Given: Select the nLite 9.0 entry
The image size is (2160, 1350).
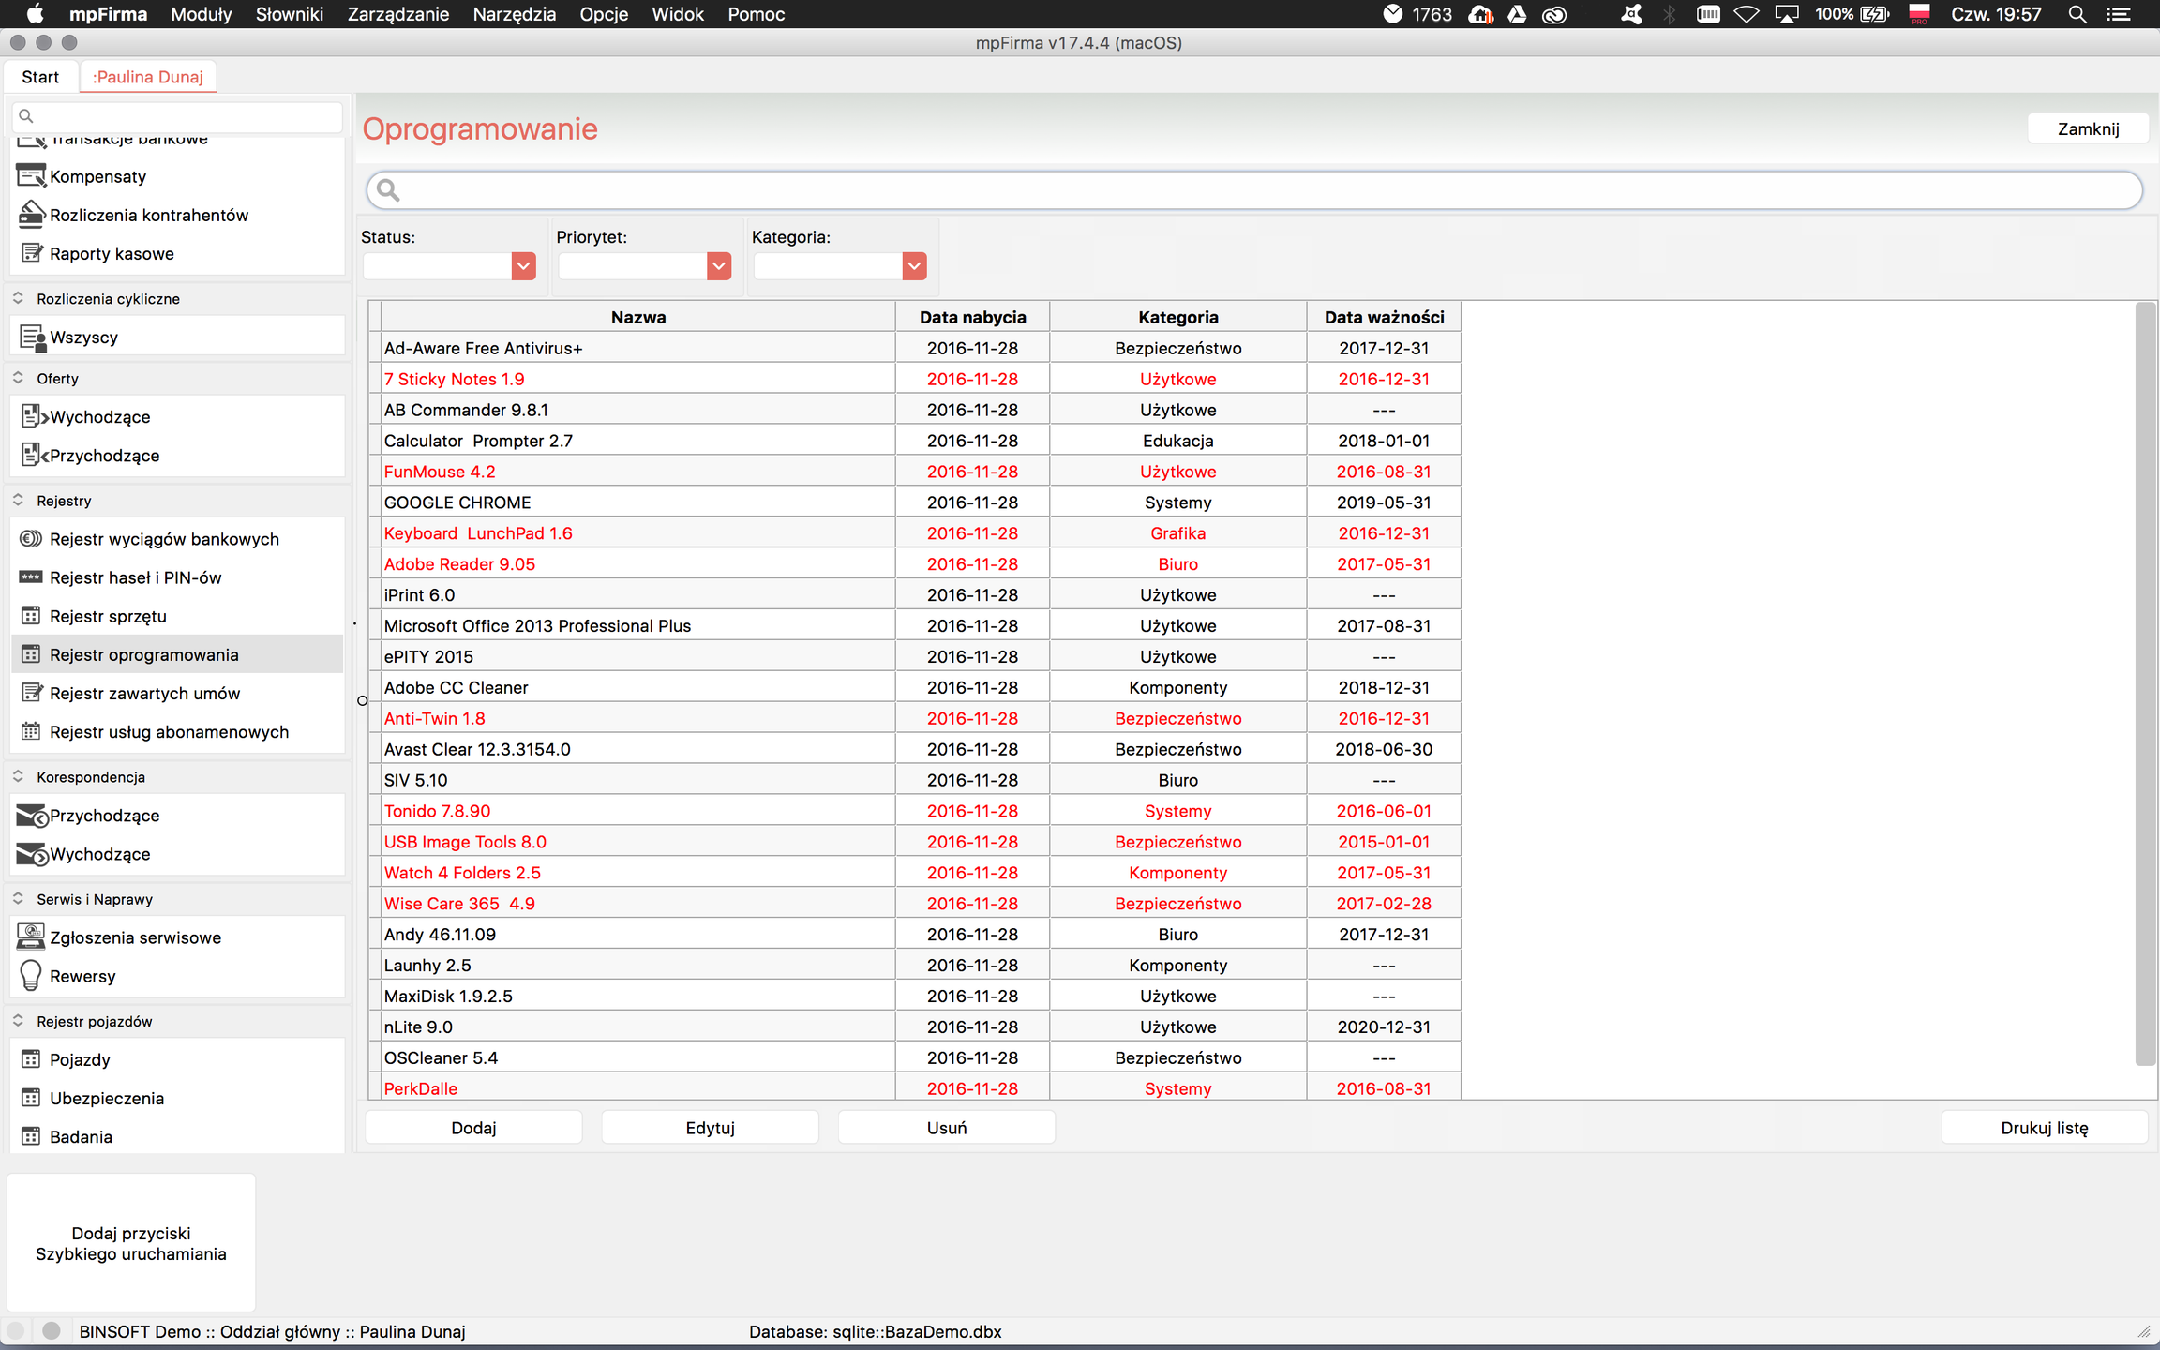Looking at the screenshot, I should point(915,1027).
